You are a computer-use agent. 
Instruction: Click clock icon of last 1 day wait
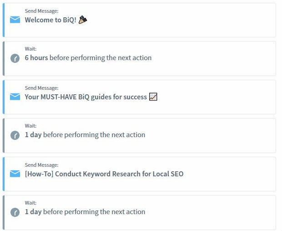[x=15, y=212]
